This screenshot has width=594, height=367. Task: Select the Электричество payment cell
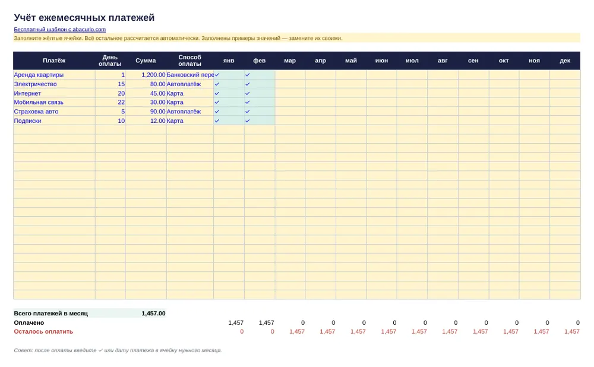pos(54,84)
